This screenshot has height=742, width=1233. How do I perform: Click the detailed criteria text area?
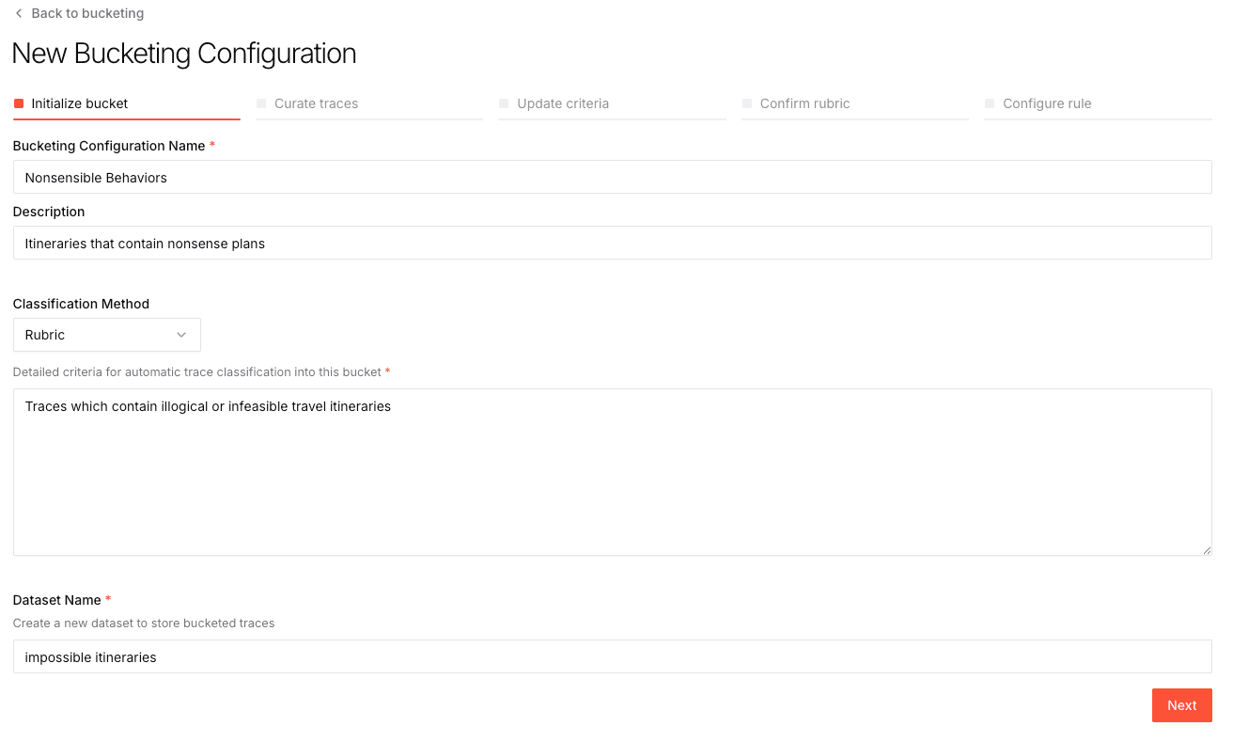click(x=611, y=470)
